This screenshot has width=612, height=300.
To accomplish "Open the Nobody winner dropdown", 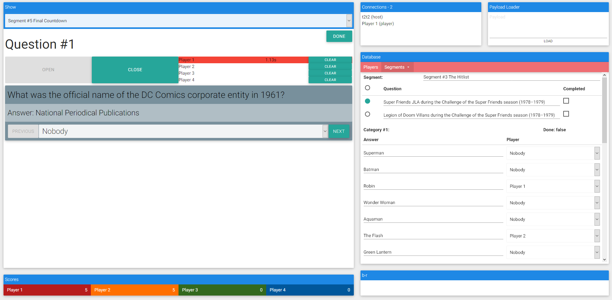I will click(183, 131).
